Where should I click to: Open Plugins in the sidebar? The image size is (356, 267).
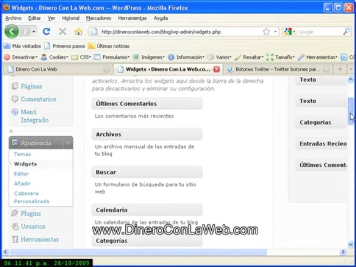click(31, 214)
